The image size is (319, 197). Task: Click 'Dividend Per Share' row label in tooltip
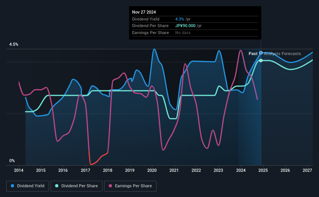(150, 26)
